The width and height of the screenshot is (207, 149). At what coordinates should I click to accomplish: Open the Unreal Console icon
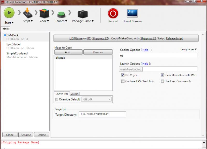point(132,13)
